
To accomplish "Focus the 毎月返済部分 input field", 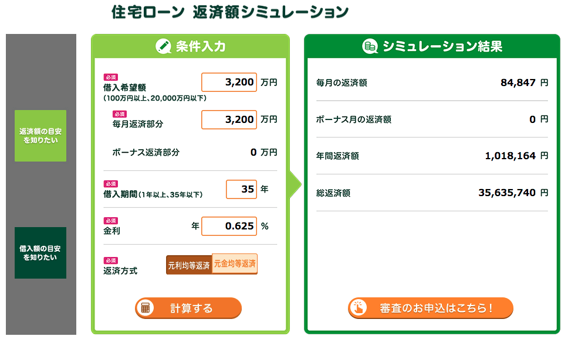I will pos(229,119).
